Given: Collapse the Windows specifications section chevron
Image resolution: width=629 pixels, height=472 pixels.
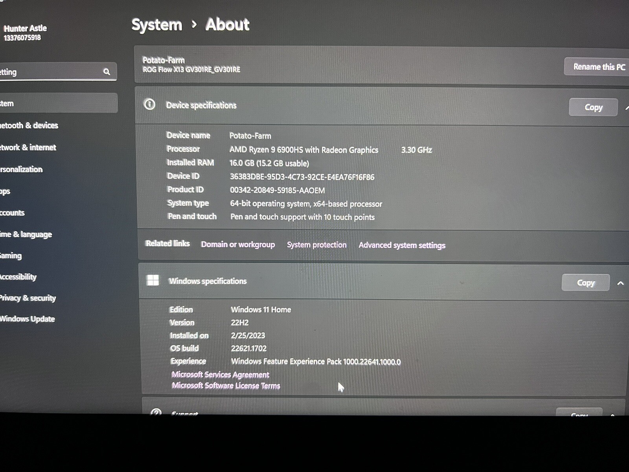Looking at the screenshot, I should pos(620,283).
